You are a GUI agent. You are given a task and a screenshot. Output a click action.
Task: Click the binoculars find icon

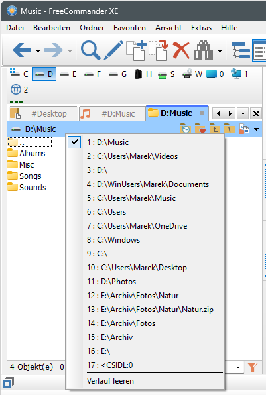point(204,50)
